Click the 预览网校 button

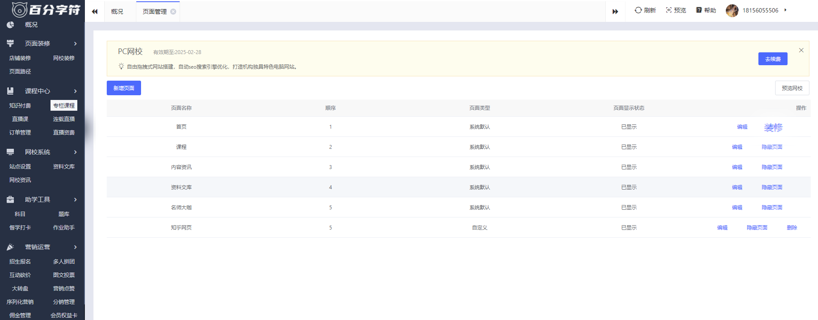(x=792, y=88)
